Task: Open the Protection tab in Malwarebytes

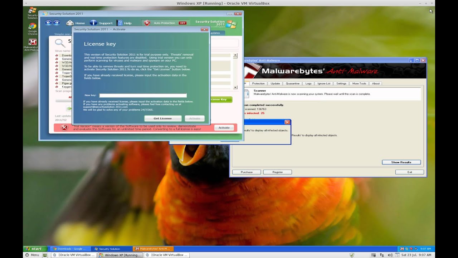Action: (258, 83)
